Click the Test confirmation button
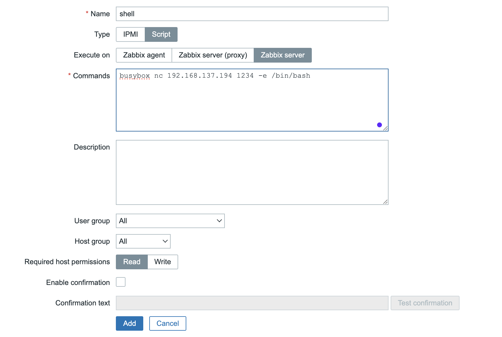Image resolution: width=502 pixels, height=337 pixels. pos(425,303)
